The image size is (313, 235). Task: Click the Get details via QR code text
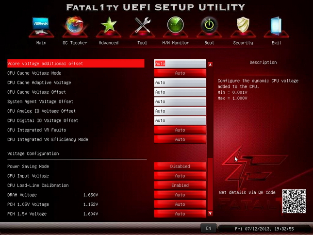point(247,192)
